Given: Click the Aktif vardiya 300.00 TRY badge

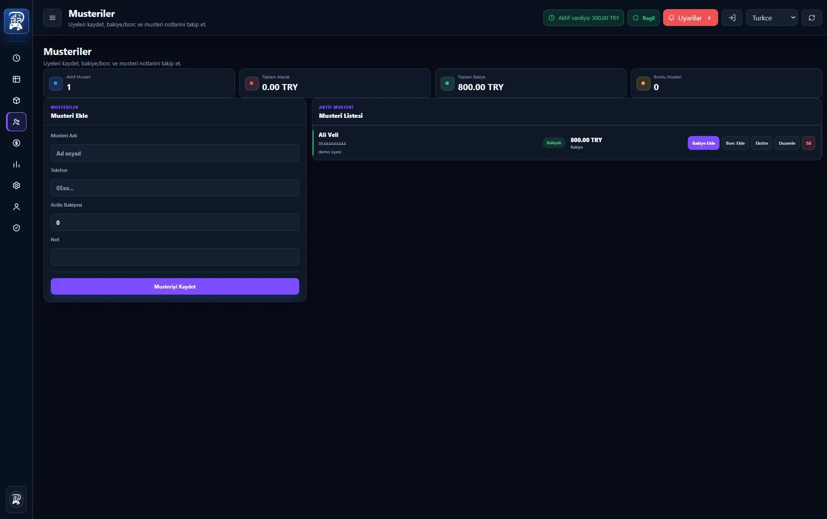Looking at the screenshot, I should click(584, 18).
